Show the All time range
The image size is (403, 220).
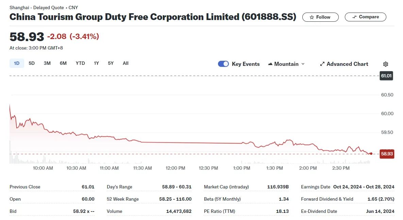(126, 63)
